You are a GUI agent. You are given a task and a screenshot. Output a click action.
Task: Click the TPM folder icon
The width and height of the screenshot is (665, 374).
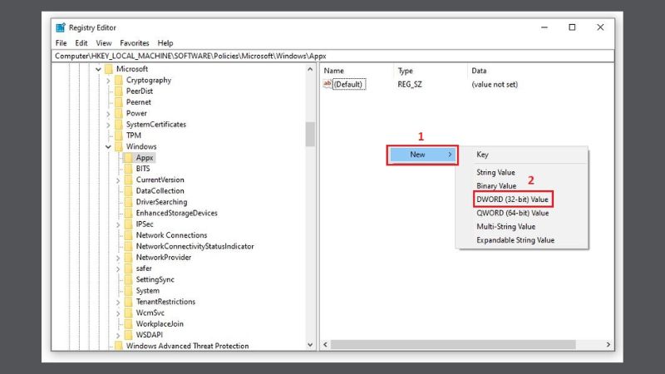[118, 135]
